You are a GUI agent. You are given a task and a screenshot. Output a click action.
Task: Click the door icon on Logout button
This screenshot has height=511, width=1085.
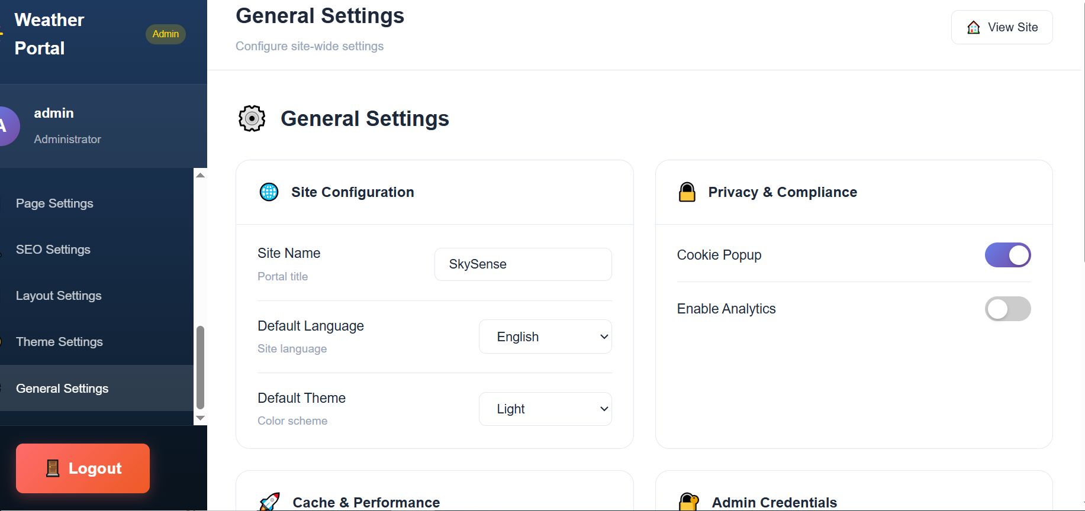pyautogui.click(x=53, y=468)
